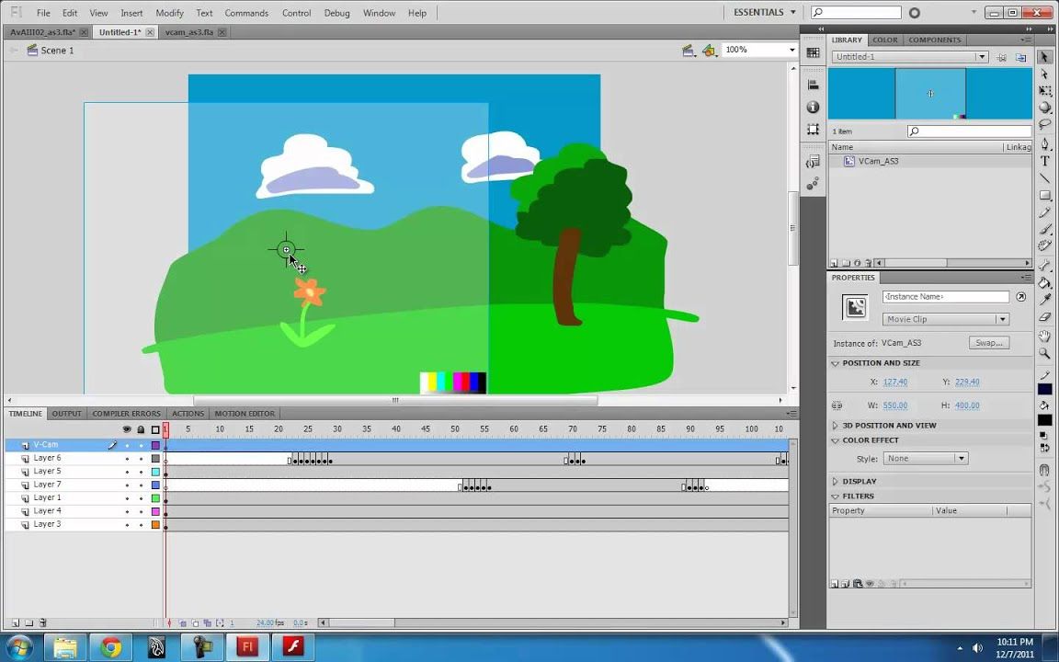The width and height of the screenshot is (1059, 662).
Task: Select the Paint Bucket tool
Action: point(1044,282)
